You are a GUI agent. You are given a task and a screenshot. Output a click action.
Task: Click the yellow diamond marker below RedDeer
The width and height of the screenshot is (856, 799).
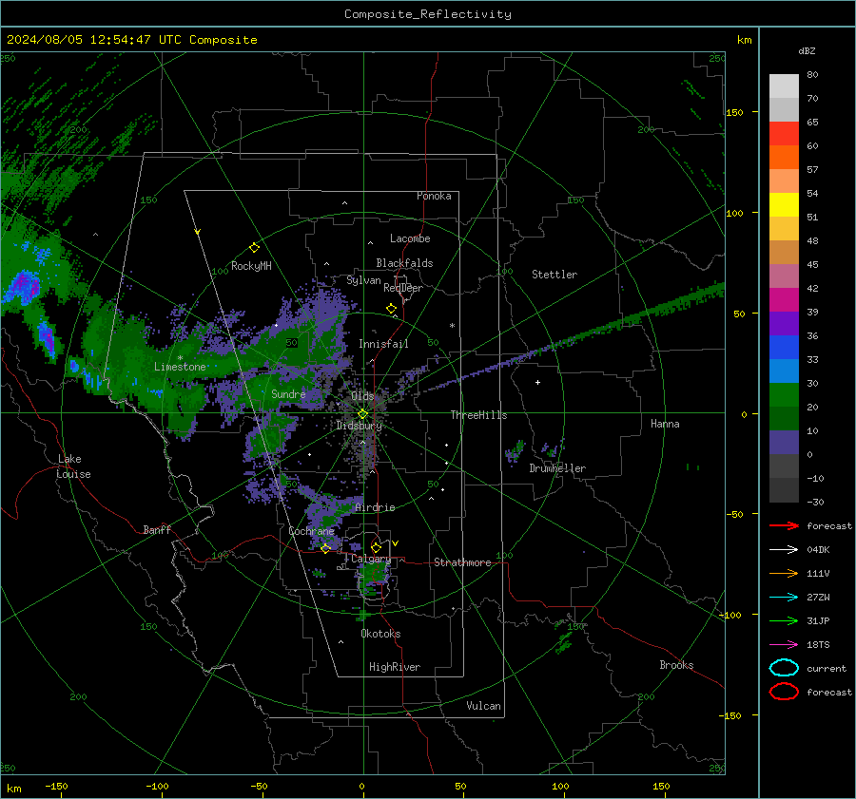tap(391, 309)
